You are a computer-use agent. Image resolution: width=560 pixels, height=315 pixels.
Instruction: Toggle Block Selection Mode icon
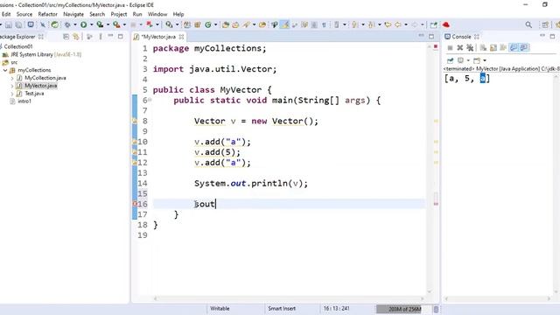tap(314, 24)
